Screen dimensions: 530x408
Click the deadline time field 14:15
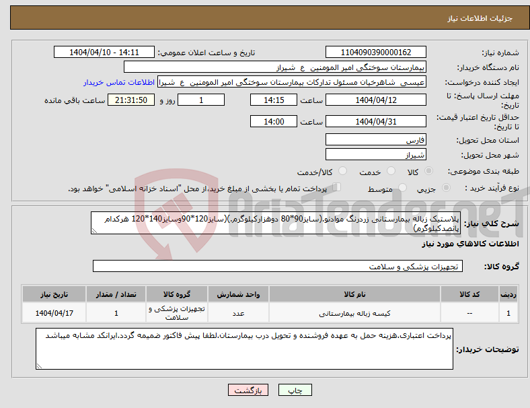[x=274, y=100]
